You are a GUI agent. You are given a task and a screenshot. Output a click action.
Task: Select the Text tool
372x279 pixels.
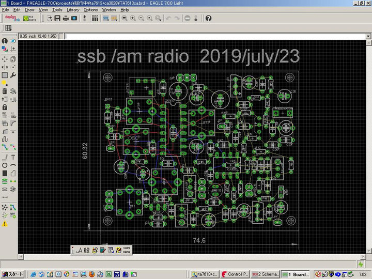pyautogui.click(x=13, y=157)
